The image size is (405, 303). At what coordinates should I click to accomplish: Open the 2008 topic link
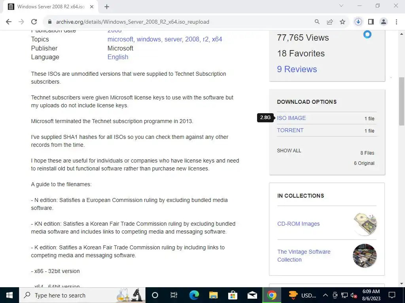(x=193, y=39)
